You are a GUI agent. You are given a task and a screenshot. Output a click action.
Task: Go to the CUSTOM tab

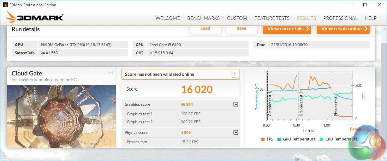[x=237, y=18]
